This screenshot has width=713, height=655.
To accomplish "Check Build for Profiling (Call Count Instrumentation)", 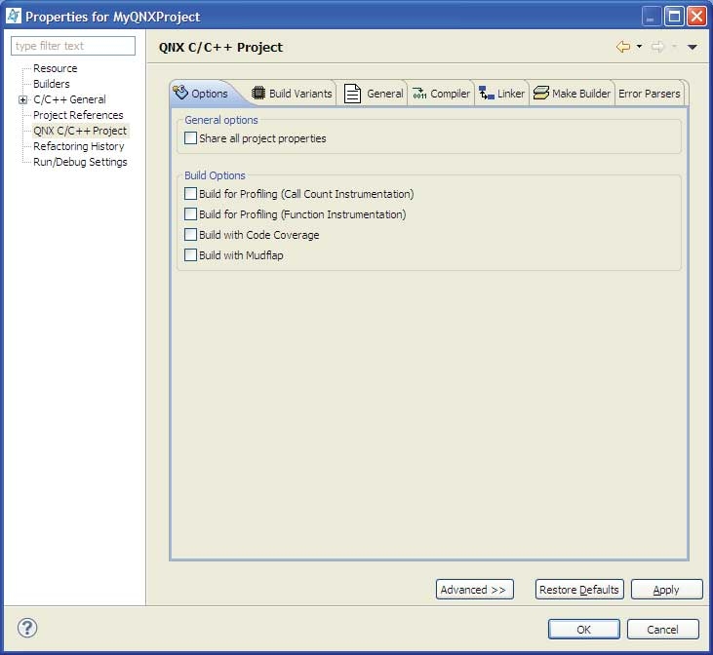I will coord(190,194).
